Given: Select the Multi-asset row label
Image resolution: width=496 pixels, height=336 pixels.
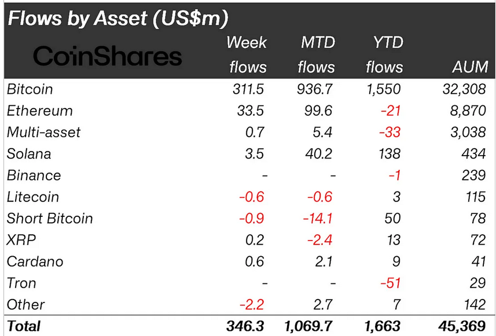Looking at the screenshot, I should [43, 132].
